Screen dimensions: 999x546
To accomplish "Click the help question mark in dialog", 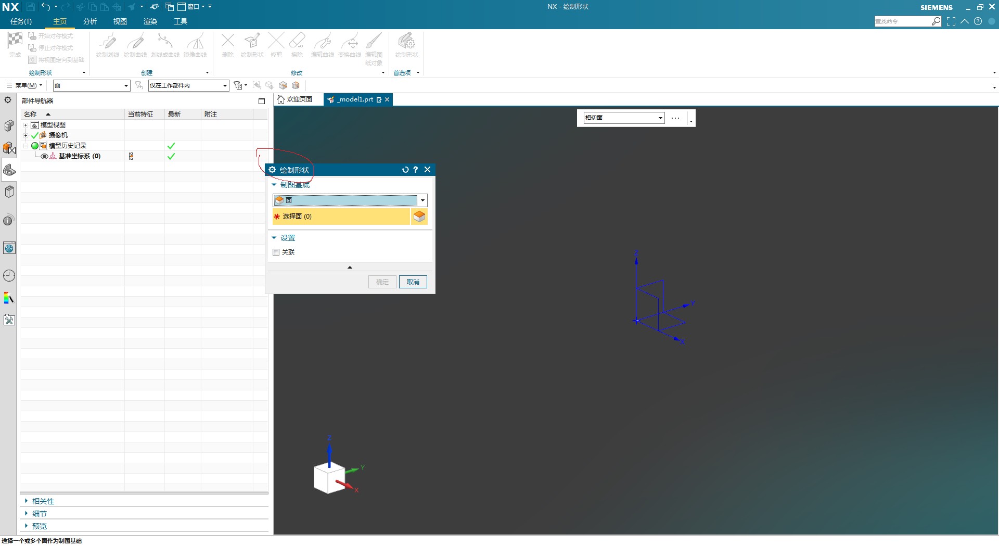I will (415, 170).
